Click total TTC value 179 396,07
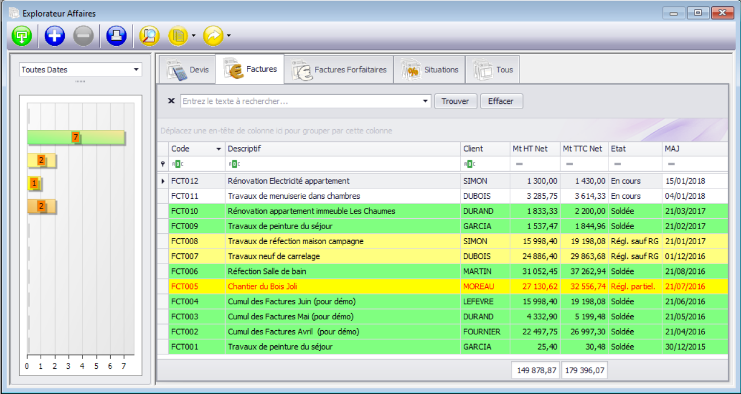This screenshot has width=741, height=394. click(x=584, y=370)
